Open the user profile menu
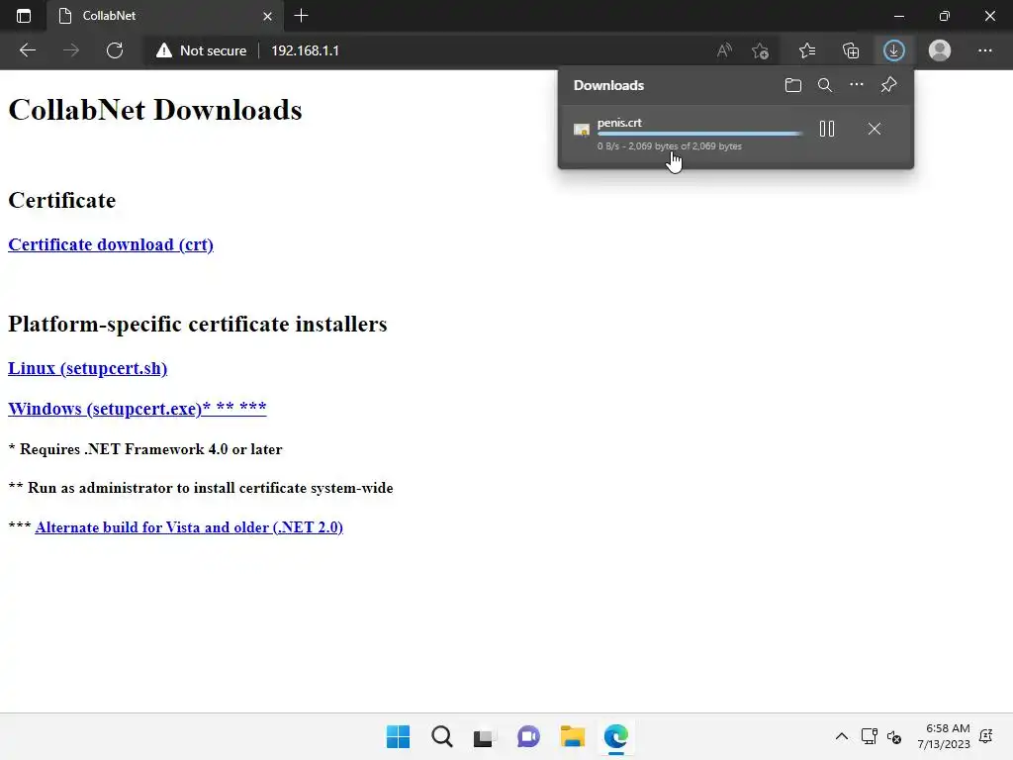Screen dimensions: 1013x760 point(940,50)
